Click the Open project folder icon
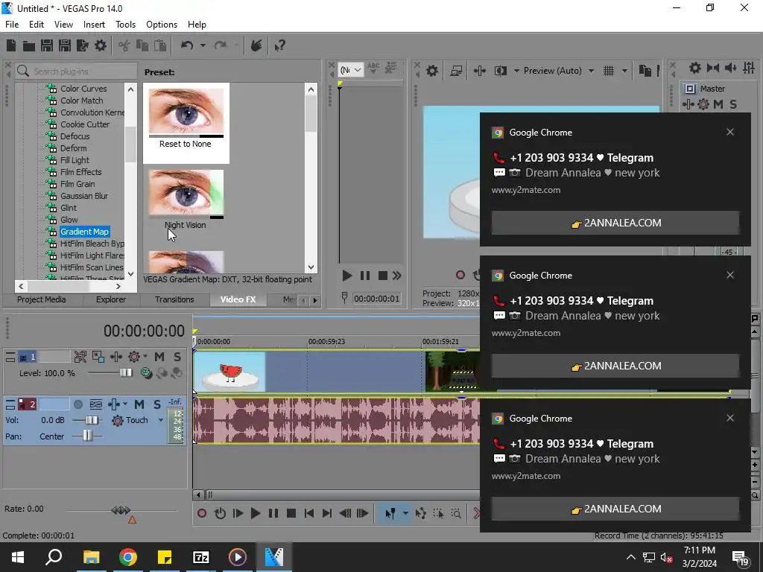 coord(29,45)
